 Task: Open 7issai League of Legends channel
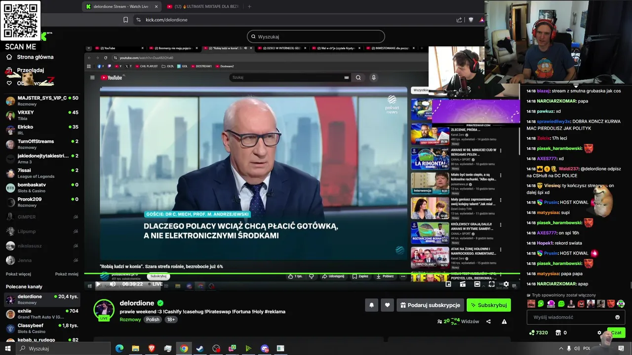tap(42, 173)
